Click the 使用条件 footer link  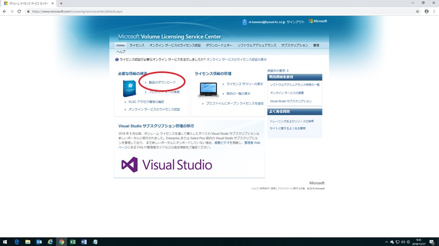(264, 188)
